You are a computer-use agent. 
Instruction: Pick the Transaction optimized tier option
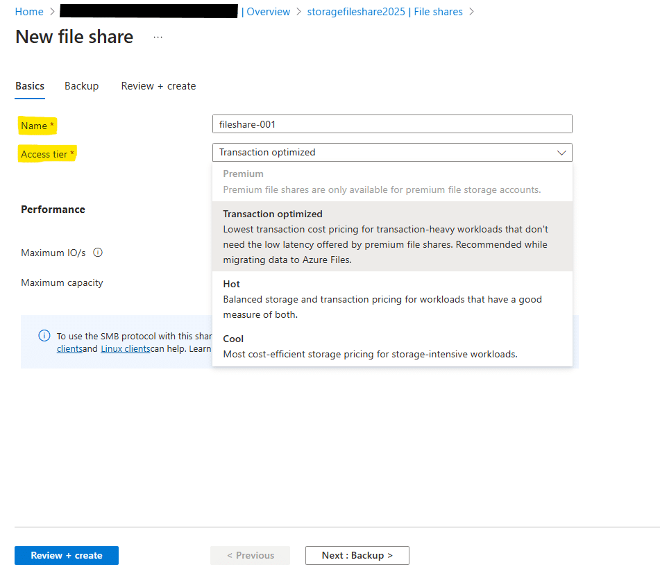coord(392,236)
